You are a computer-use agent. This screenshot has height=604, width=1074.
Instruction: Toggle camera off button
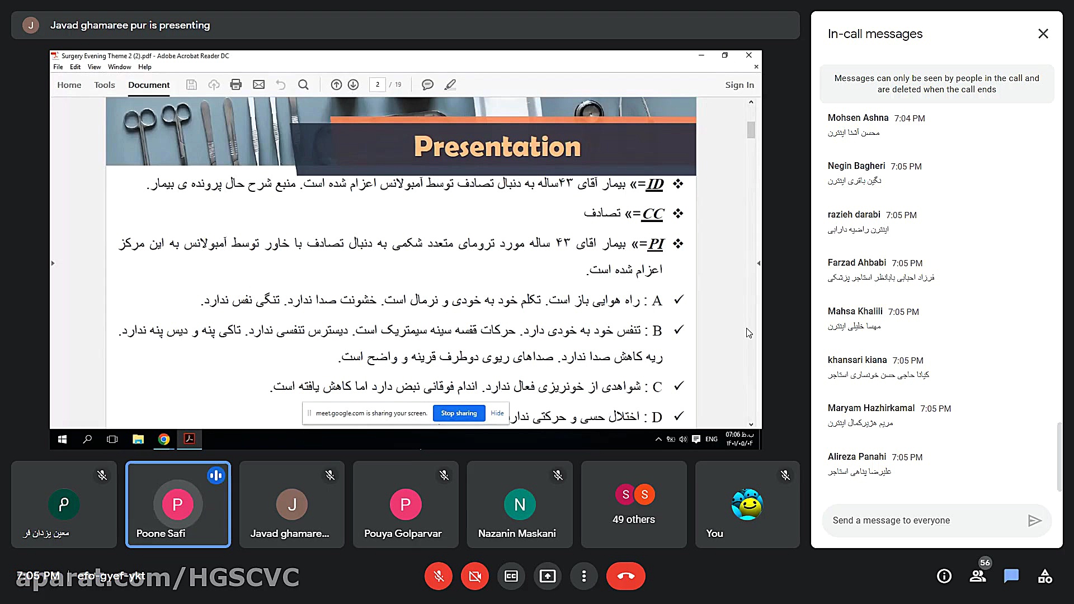coord(475,576)
